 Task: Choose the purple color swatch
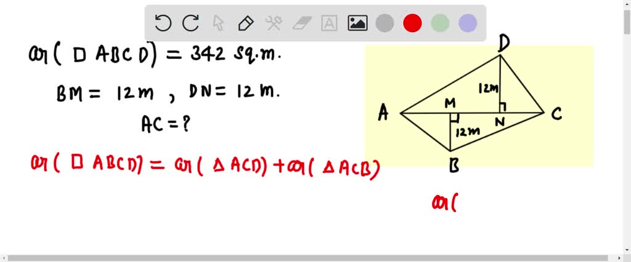coord(468,23)
